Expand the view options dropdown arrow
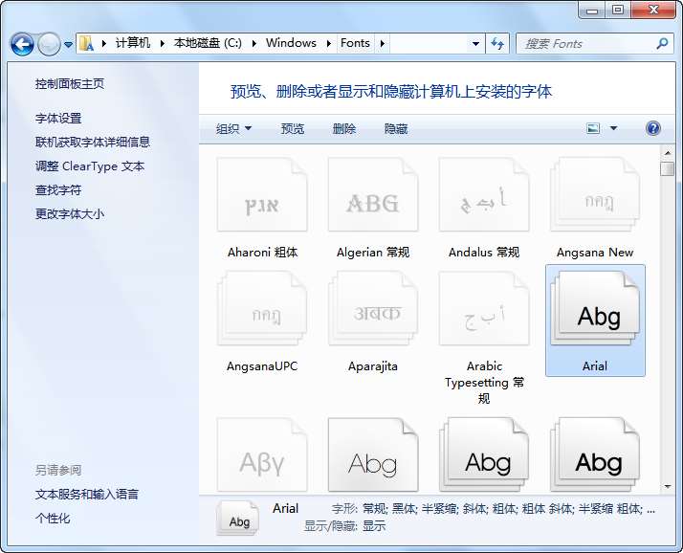Image resolution: width=683 pixels, height=553 pixels. 614,128
